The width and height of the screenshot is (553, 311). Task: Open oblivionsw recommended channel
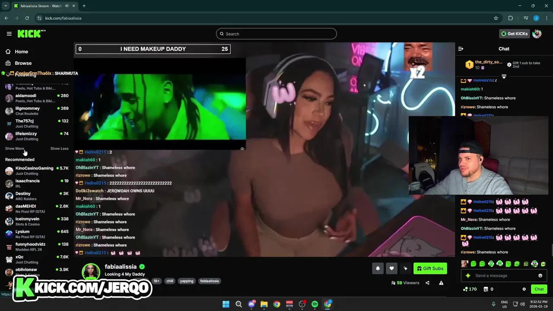(37, 272)
